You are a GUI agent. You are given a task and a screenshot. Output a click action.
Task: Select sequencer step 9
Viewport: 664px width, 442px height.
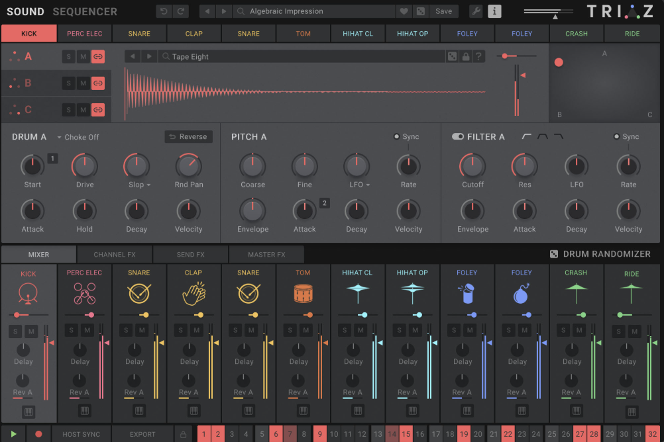319,434
